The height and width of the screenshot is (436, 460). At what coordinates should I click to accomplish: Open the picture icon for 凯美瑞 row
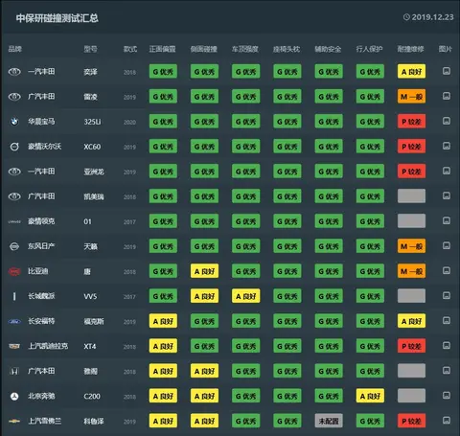447,195
